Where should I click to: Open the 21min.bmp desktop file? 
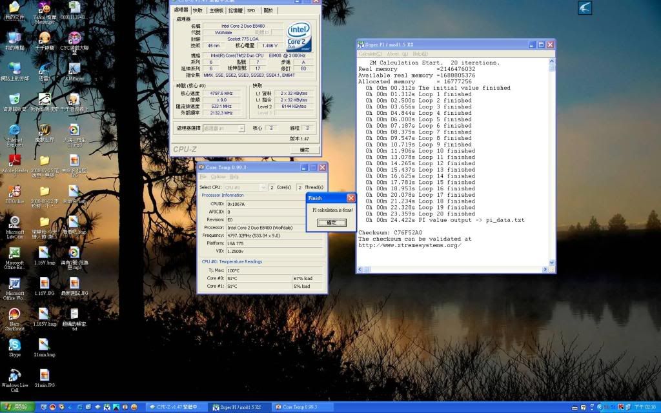click(x=45, y=347)
